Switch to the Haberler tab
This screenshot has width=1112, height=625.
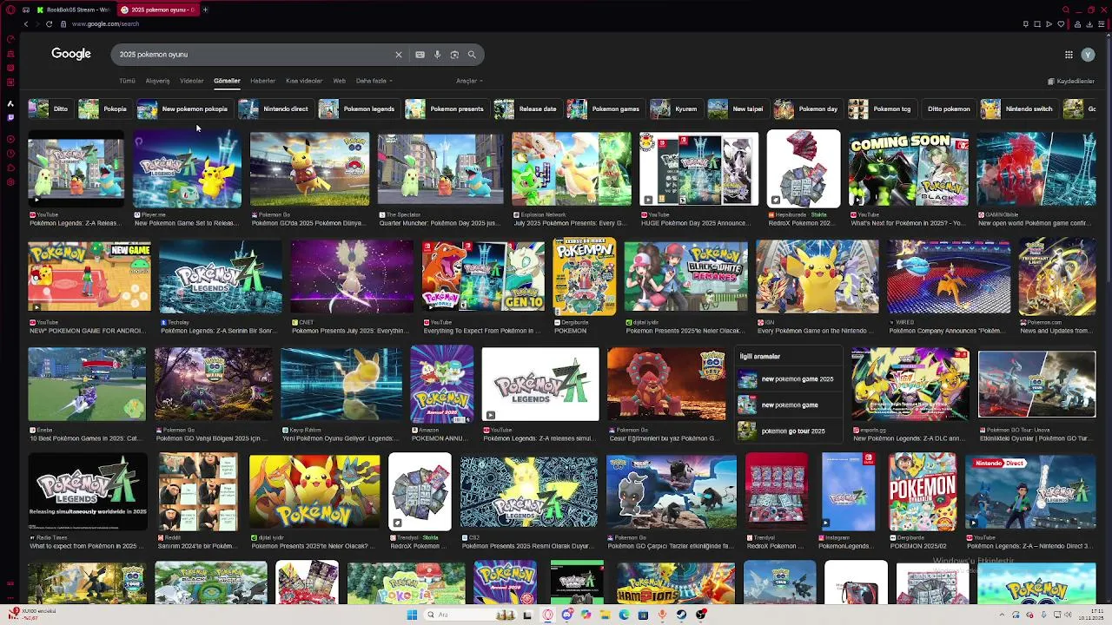coord(262,81)
